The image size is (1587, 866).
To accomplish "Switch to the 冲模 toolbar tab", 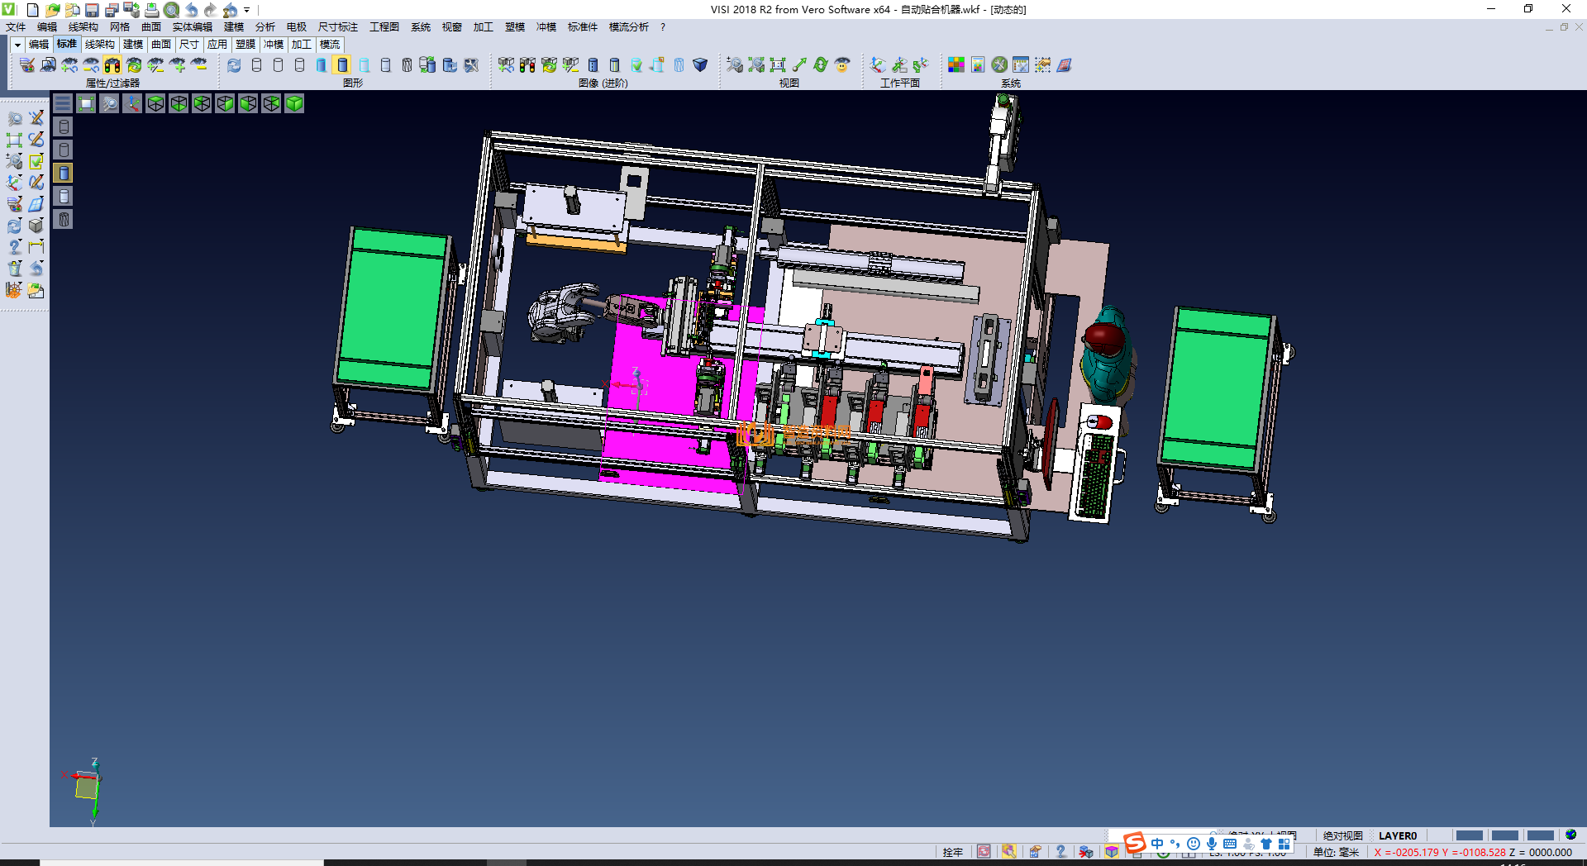I will tap(274, 45).
